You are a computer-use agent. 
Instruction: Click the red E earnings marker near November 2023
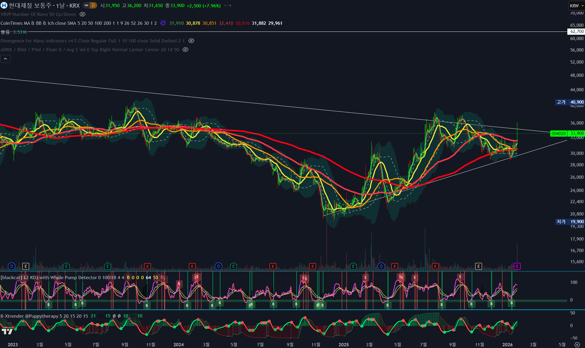pyautogui.click(x=147, y=266)
